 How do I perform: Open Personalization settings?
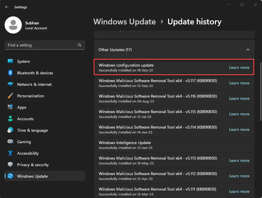[30, 96]
